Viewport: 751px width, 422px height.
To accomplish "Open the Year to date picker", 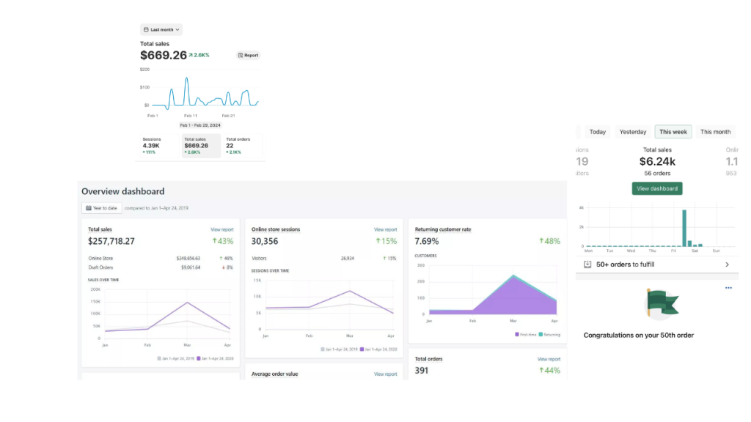I will [101, 208].
